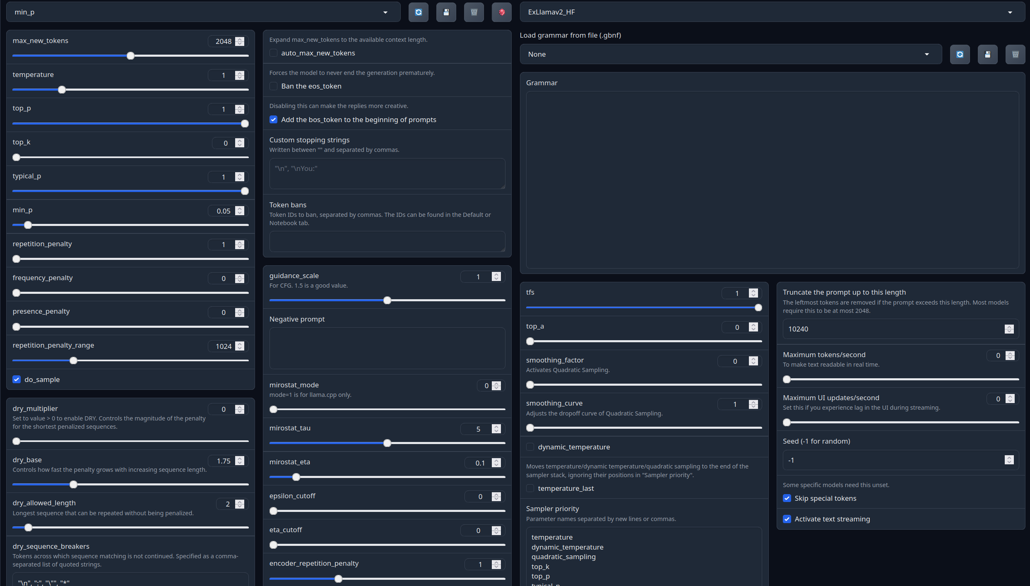Enable auto_max_new_tokens

coord(274,53)
